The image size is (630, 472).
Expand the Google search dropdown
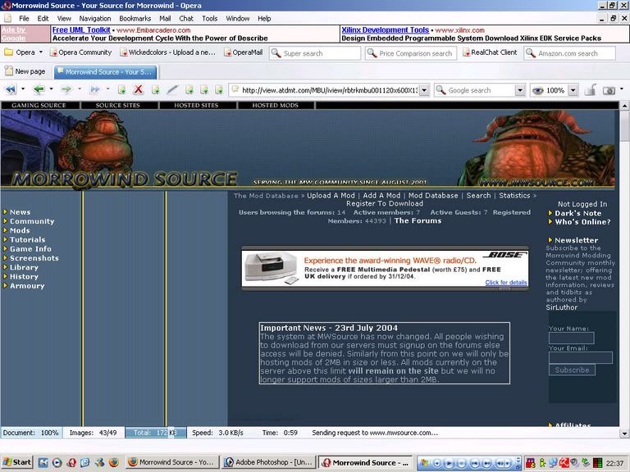pyautogui.click(x=520, y=90)
